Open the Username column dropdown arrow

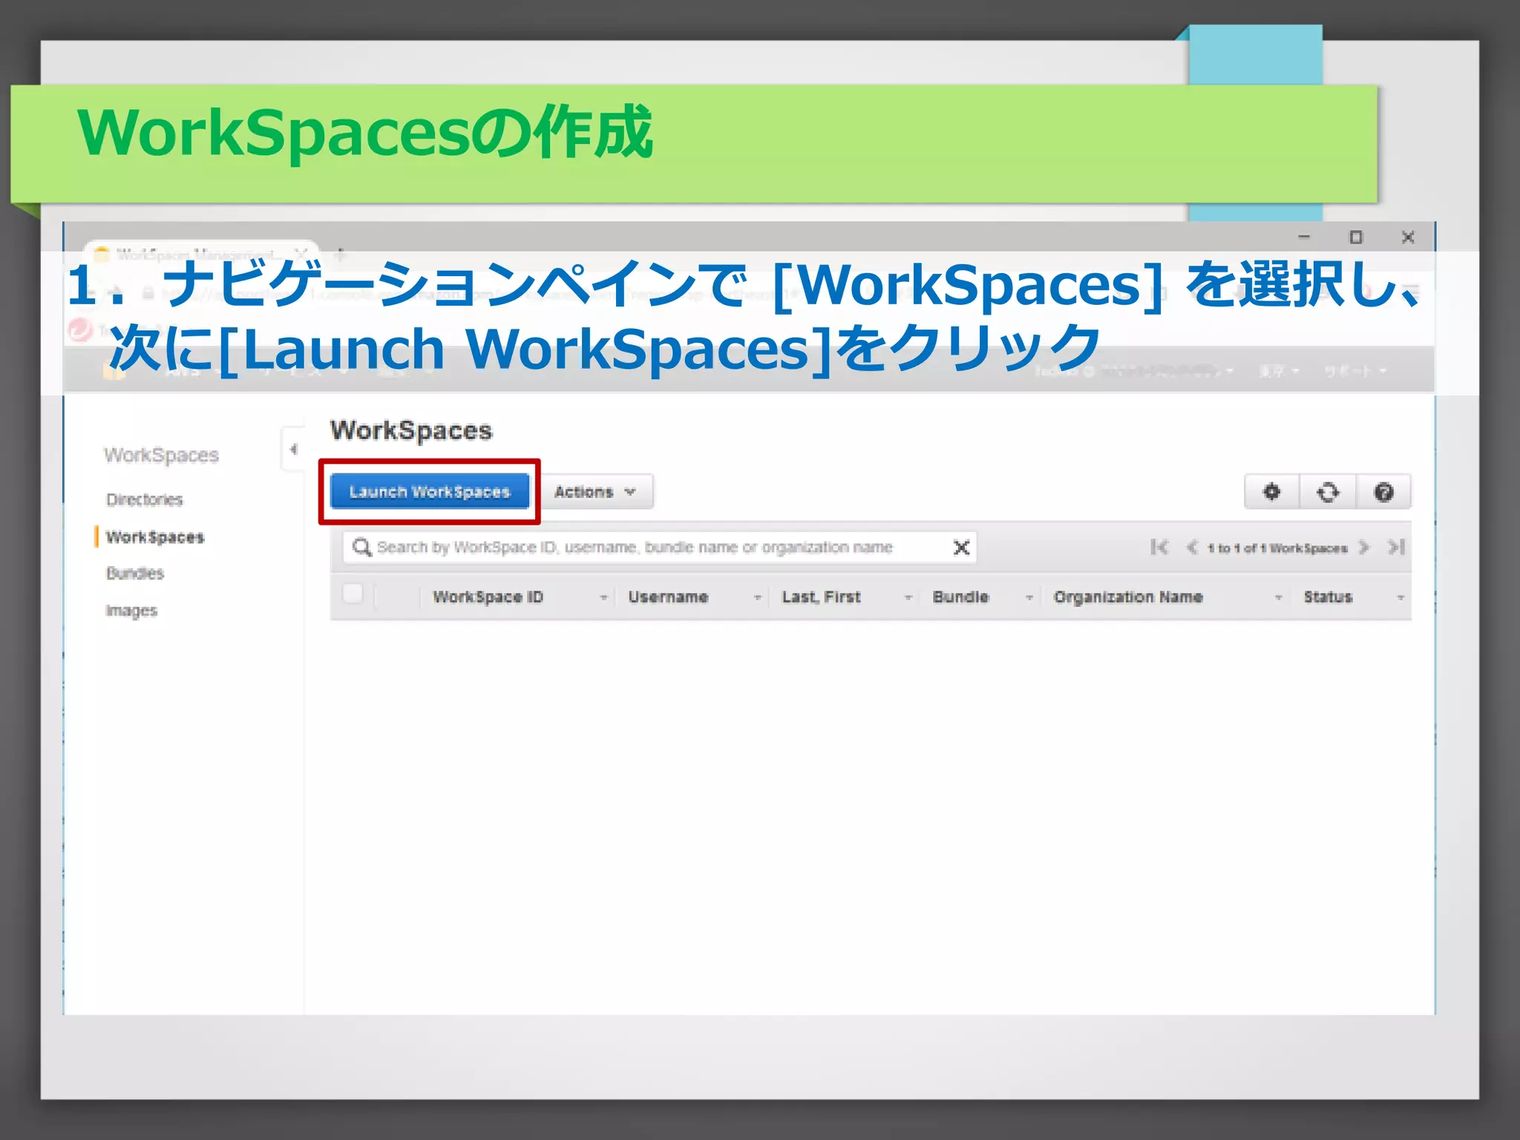(757, 597)
